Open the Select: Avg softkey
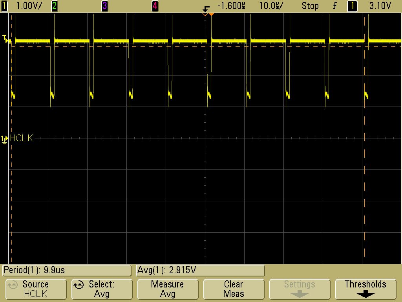 point(102,289)
